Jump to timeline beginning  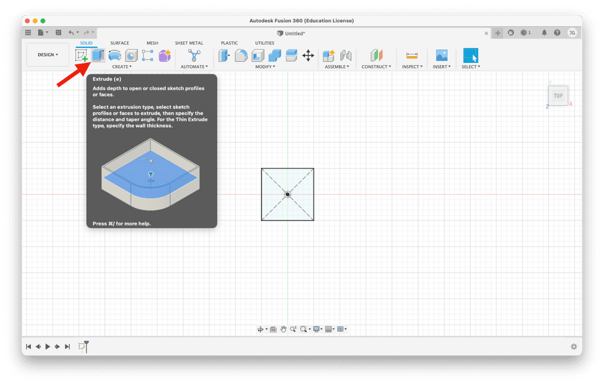click(x=28, y=347)
